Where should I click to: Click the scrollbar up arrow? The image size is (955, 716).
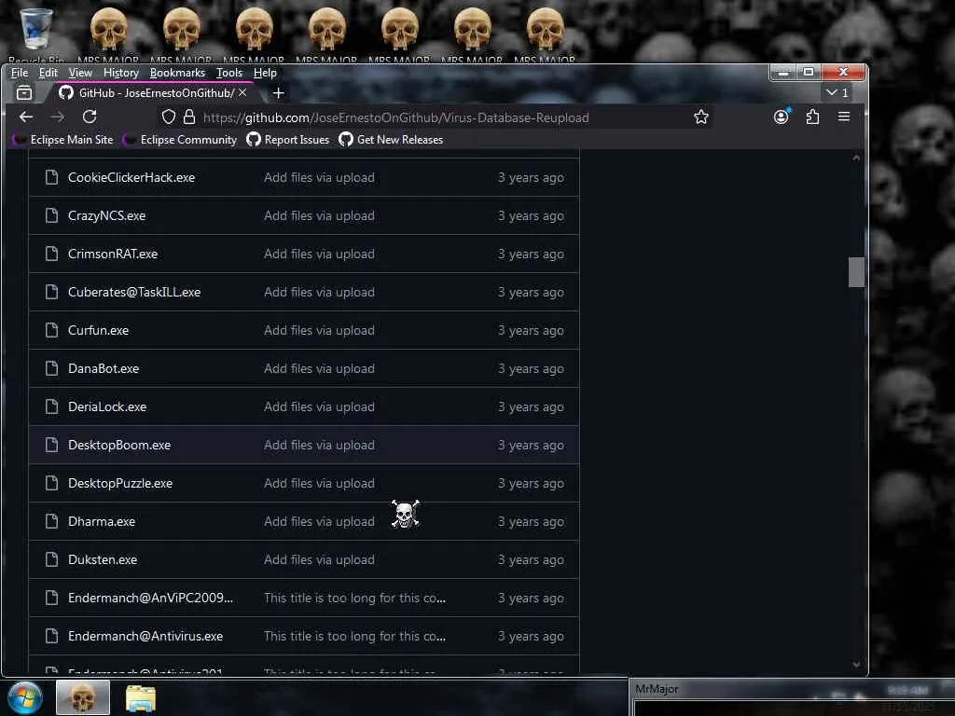point(856,158)
